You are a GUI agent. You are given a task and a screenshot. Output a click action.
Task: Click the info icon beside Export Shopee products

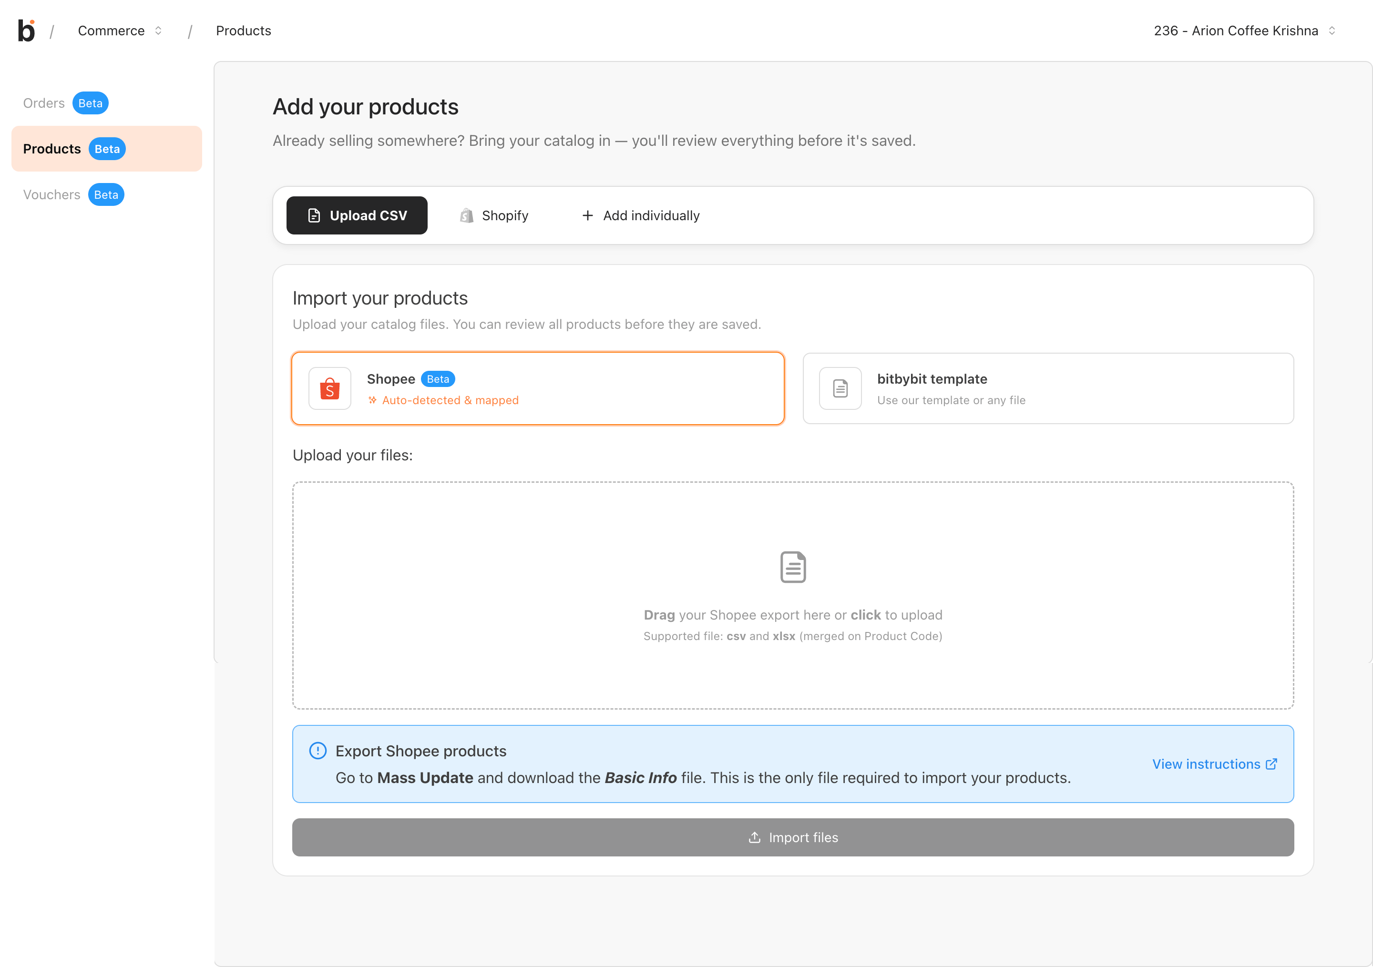318,751
